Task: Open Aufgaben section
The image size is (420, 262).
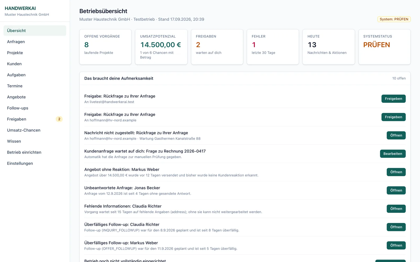Action: [x=35, y=75]
